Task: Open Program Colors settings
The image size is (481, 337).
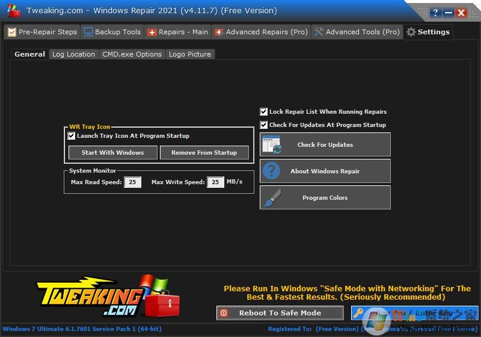Action: coord(325,197)
